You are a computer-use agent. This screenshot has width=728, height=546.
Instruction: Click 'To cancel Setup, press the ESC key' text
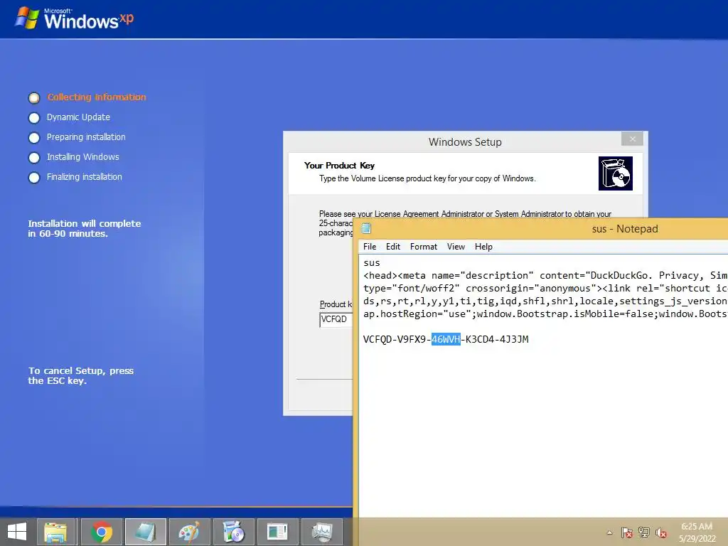81,375
